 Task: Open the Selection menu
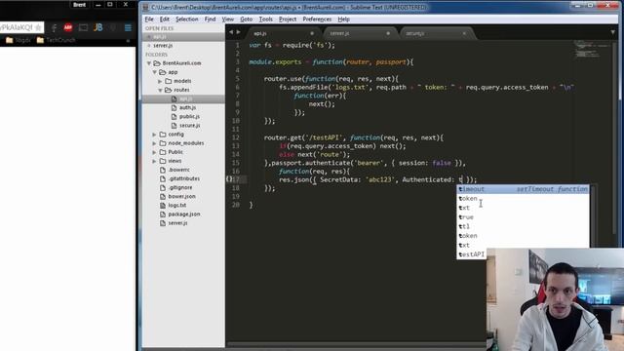(186, 19)
